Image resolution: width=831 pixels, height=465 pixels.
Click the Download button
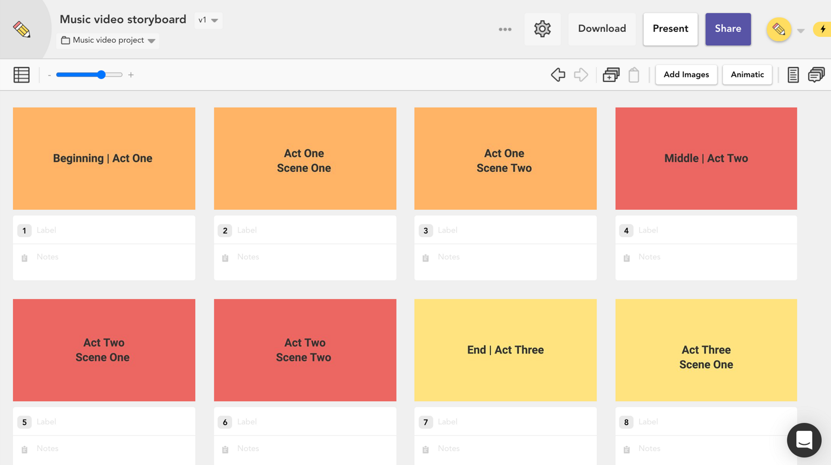point(602,29)
